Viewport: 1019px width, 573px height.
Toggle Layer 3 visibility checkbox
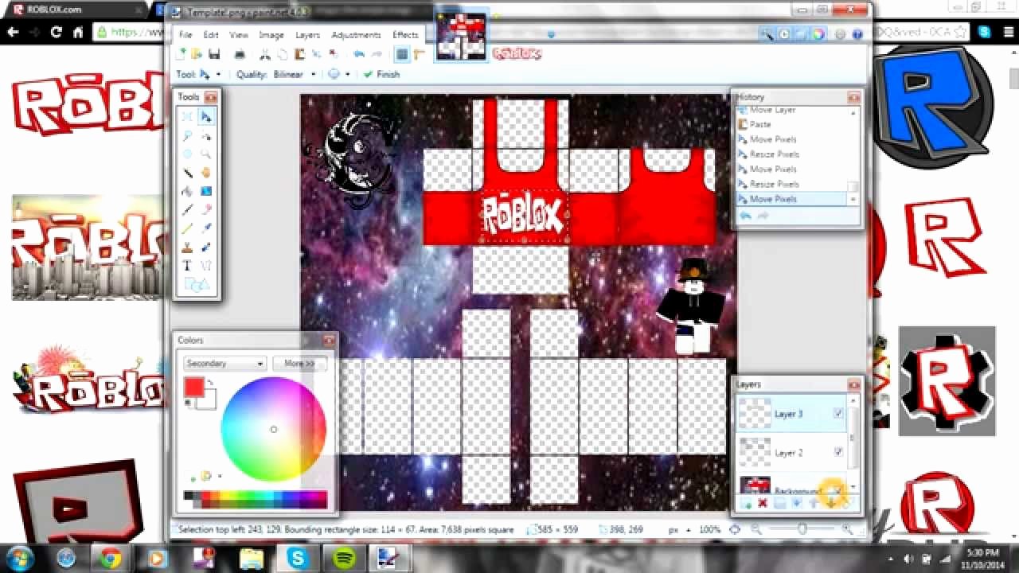[x=838, y=413]
